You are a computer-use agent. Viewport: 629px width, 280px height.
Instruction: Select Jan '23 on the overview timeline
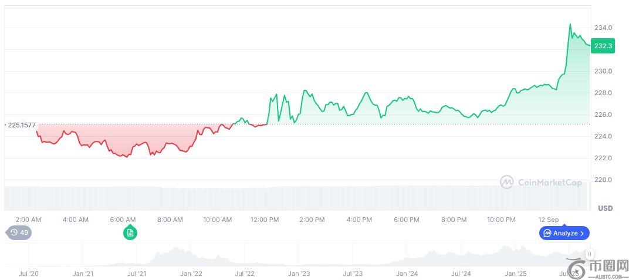click(x=298, y=274)
